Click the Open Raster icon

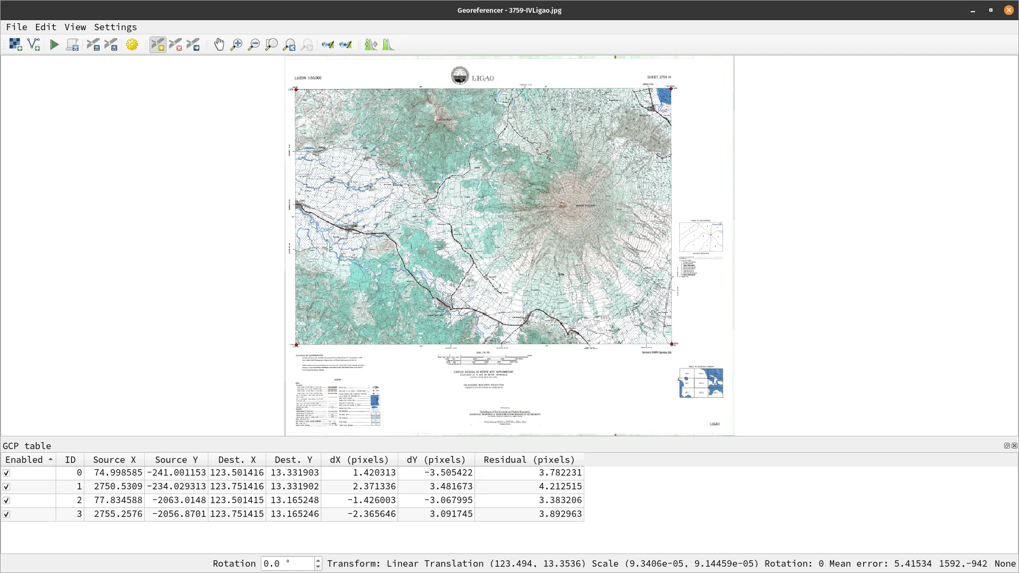pyautogui.click(x=15, y=45)
